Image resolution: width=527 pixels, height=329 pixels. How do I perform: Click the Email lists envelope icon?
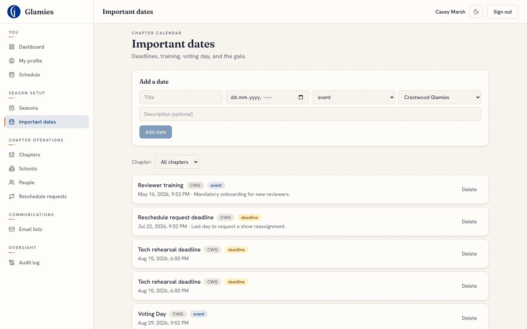coord(12,229)
